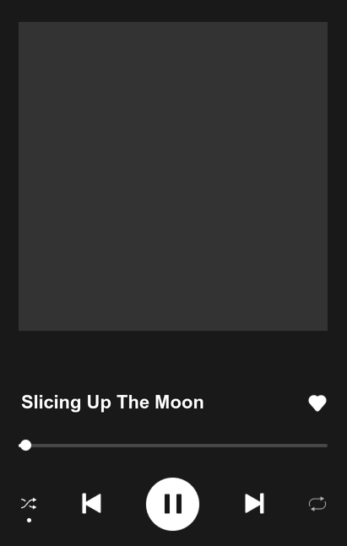Tap the skip-backward triangle icon
347x546 pixels.
point(91,504)
